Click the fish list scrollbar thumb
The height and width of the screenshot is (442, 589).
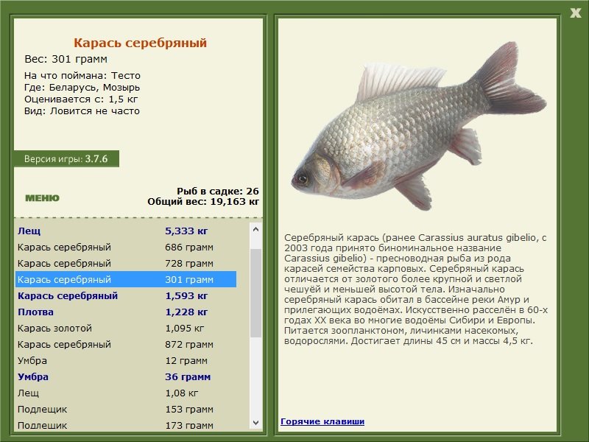click(x=255, y=292)
